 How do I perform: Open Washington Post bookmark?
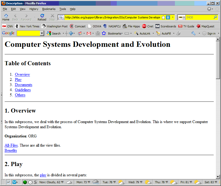click(x=55, y=26)
